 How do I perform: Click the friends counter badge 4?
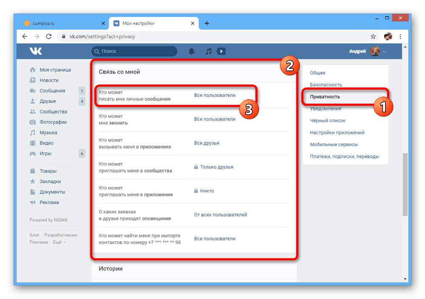82,101
